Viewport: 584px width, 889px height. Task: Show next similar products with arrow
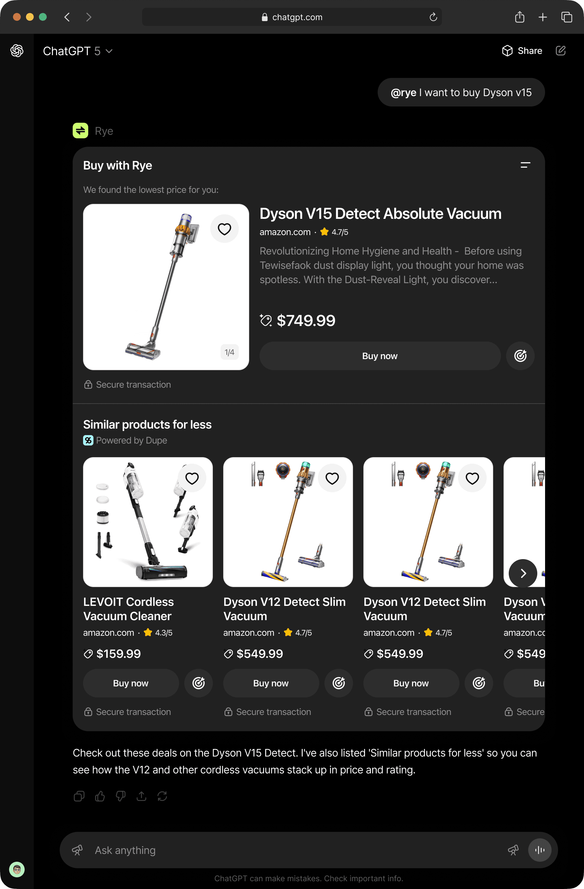523,573
